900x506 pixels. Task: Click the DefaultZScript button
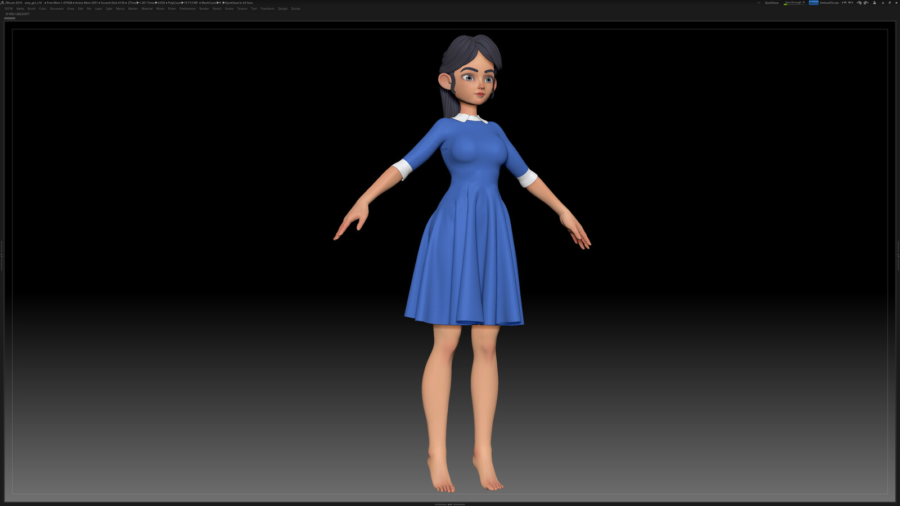pos(829,3)
